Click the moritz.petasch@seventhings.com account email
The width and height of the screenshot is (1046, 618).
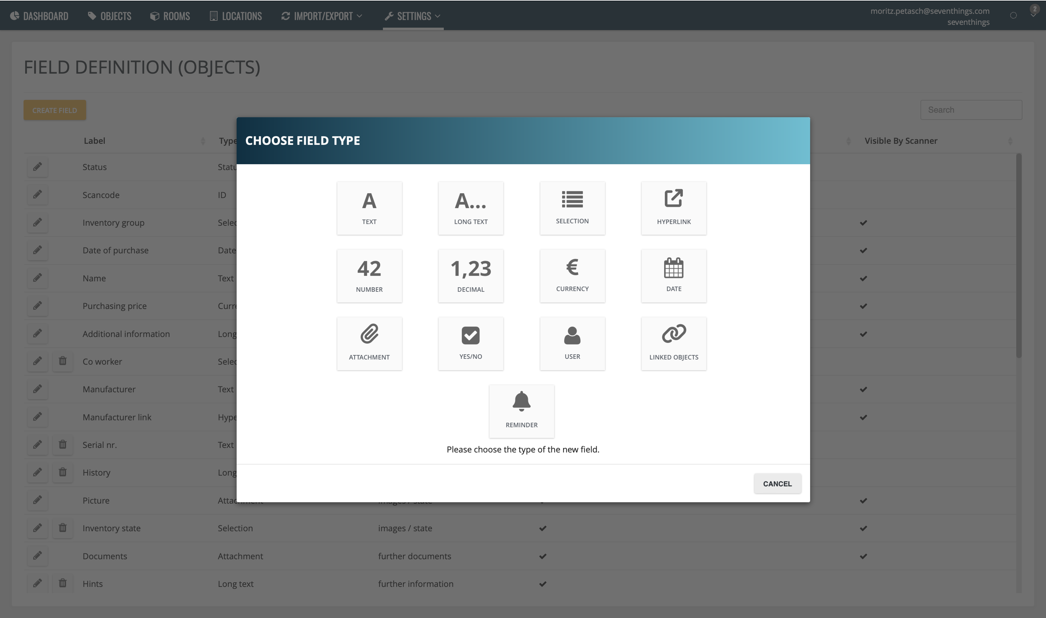tap(930, 11)
